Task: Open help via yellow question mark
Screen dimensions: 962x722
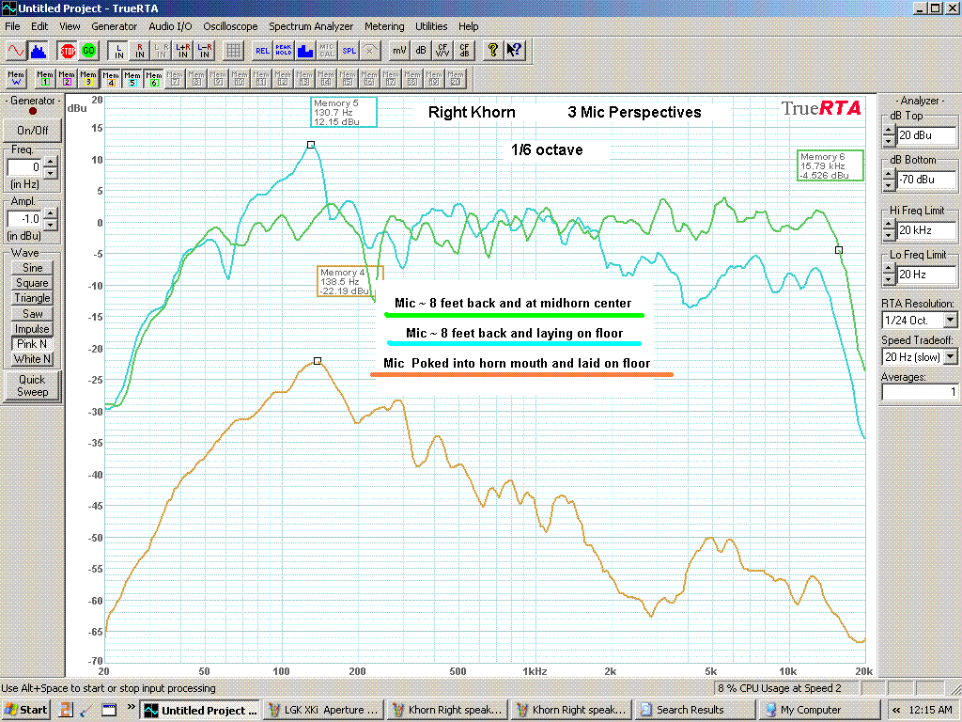Action: 492,51
